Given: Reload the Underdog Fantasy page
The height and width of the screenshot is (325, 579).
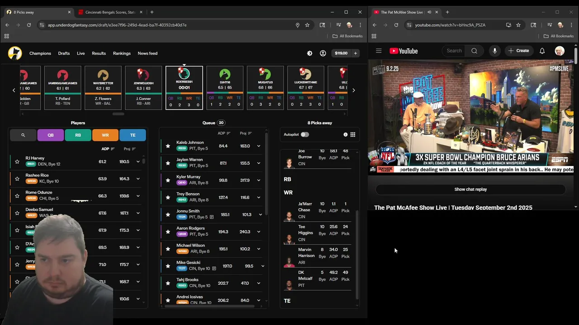Looking at the screenshot, I should pos(28,25).
